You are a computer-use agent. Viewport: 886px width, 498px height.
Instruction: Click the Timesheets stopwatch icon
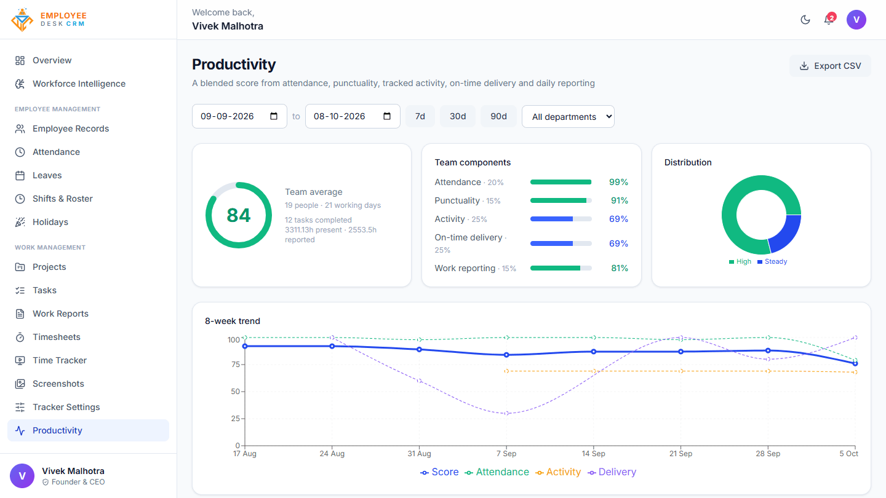[20, 337]
